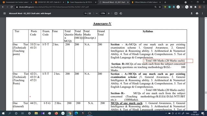
Task: Open clock showing 13-05-2021
Action: (195, 113)
